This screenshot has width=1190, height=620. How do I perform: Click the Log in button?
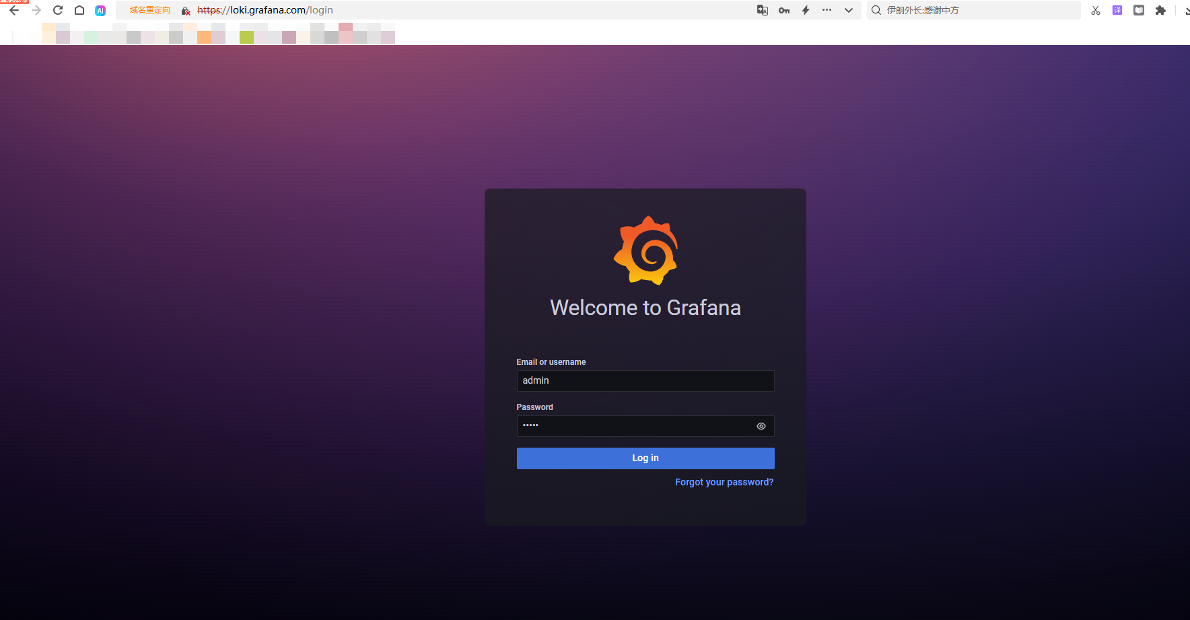645,458
